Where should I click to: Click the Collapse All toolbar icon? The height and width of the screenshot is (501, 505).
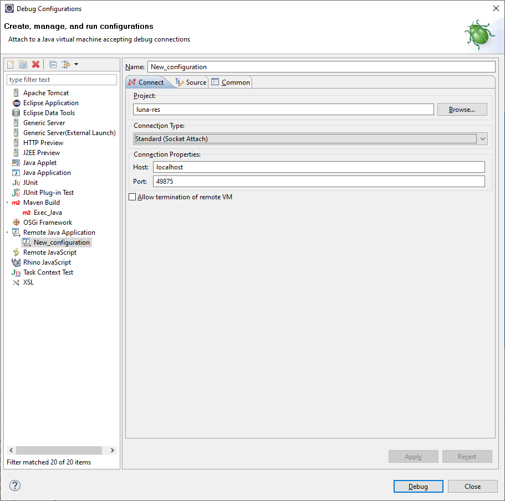pyautogui.click(x=53, y=65)
